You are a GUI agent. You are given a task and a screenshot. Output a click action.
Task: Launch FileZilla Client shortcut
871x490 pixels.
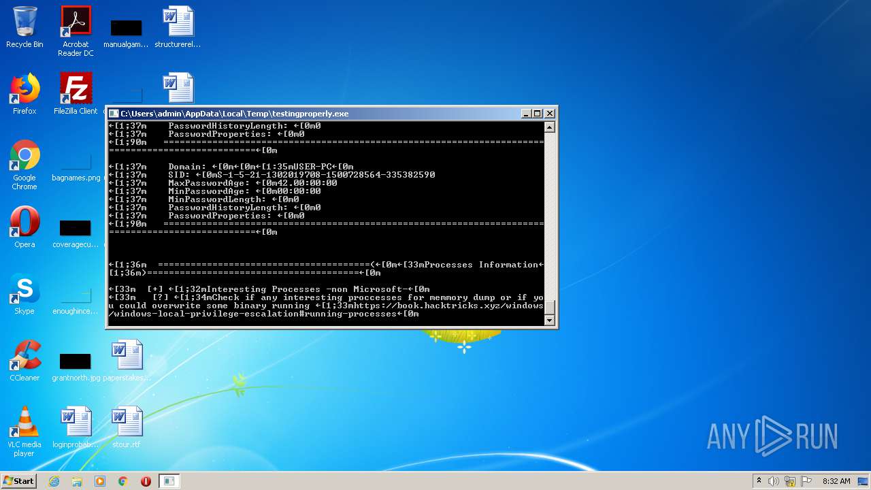click(76, 94)
